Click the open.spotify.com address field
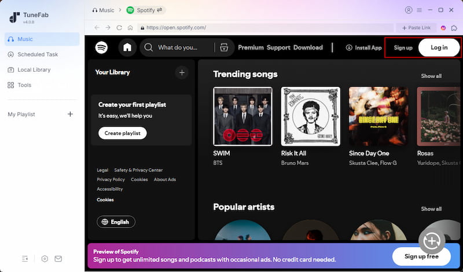Image resolution: width=463 pixels, height=272 pixels. [265, 27]
